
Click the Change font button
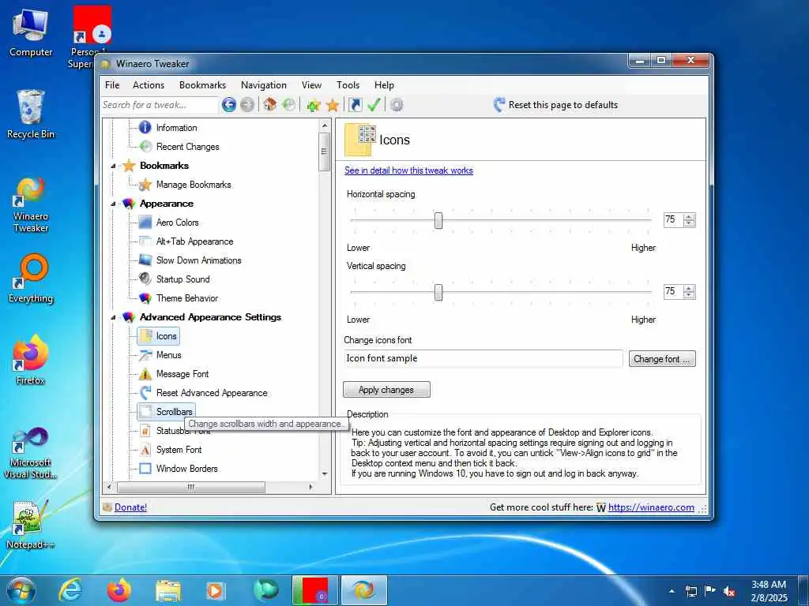click(662, 359)
